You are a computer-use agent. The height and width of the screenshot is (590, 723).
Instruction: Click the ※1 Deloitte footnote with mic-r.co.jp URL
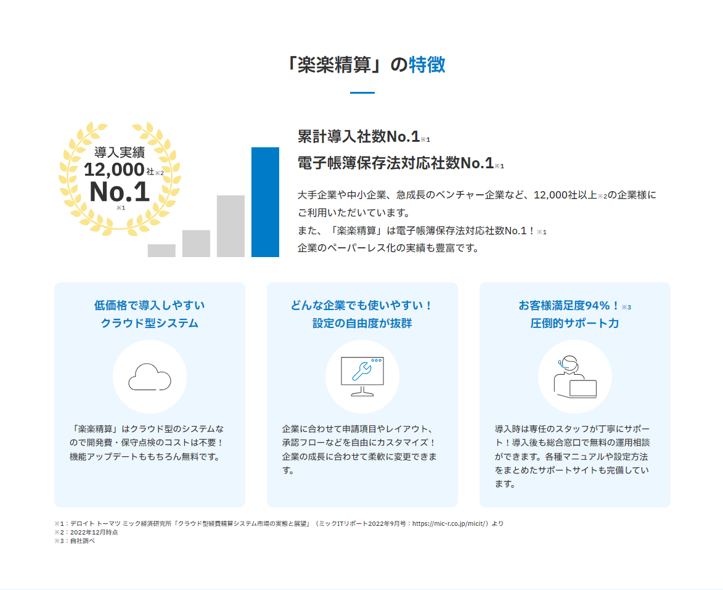coord(279,523)
